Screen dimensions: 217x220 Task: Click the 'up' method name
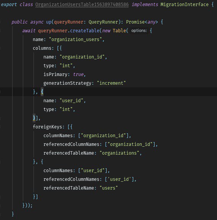click(49, 22)
